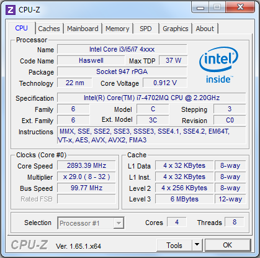
Task: Select the CPU tab
Action: [x=21, y=28]
